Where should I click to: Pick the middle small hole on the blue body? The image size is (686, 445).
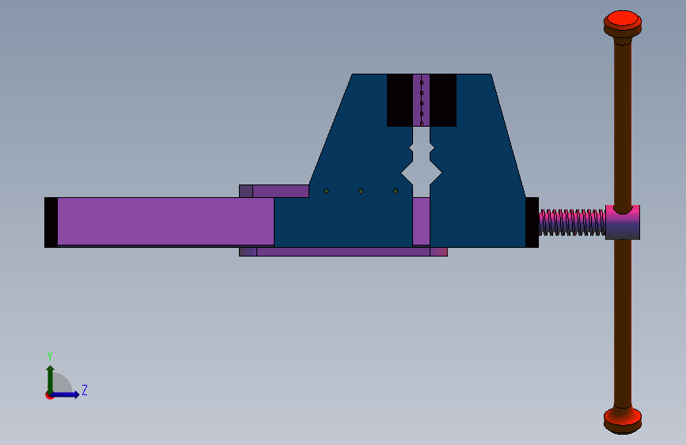[361, 192]
